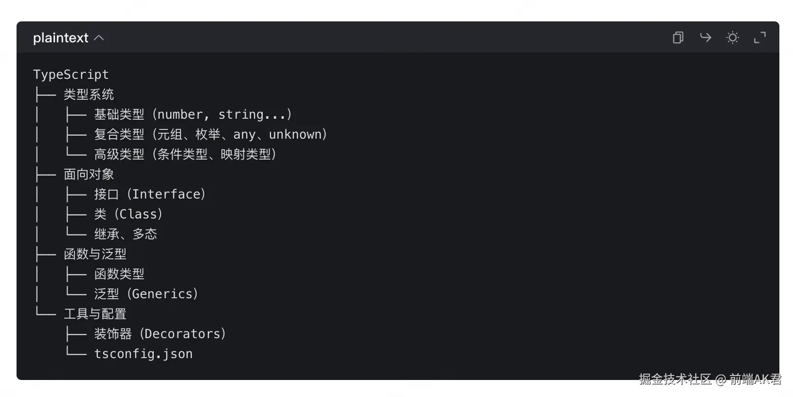The height and width of the screenshot is (397, 793).
Task: Click the tsconfig.json line
Action: pyautogui.click(x=144, y=354)
